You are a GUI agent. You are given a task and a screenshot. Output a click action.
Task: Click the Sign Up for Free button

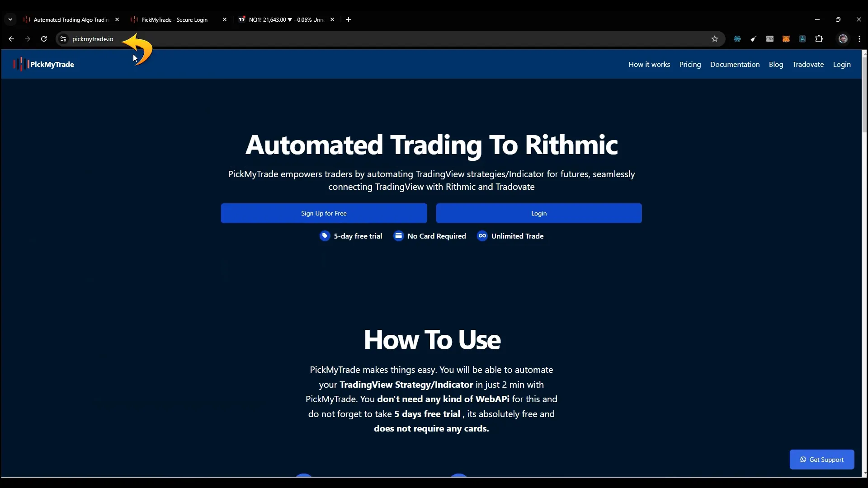324,213
